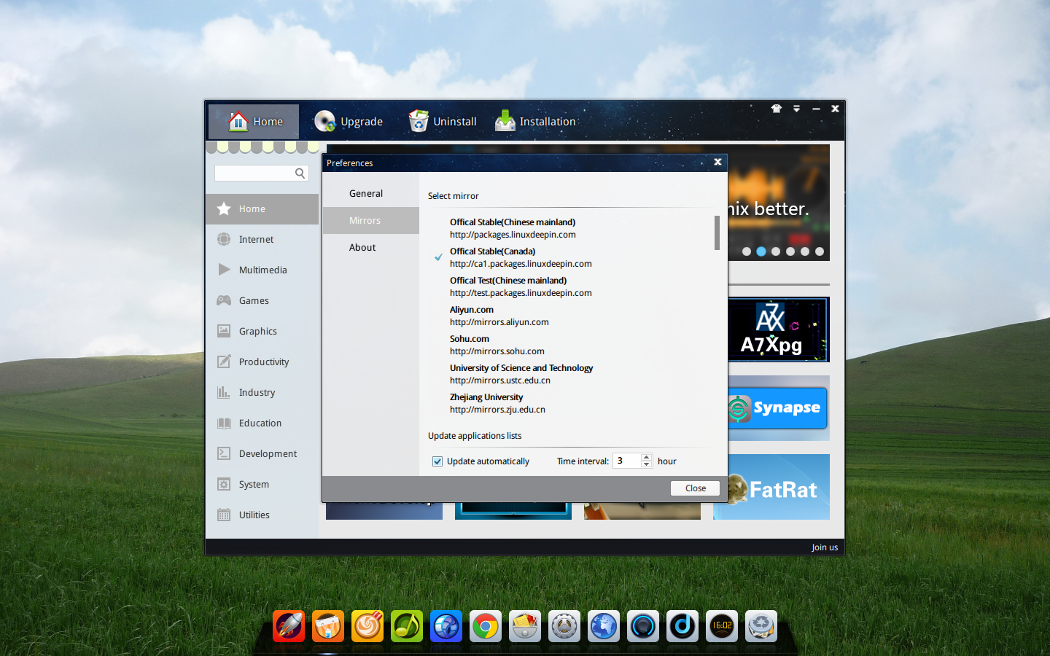Open the Productivity category
Image resolution: width=1050 pixels, height=656 pixels.
(x=262, y=362)
